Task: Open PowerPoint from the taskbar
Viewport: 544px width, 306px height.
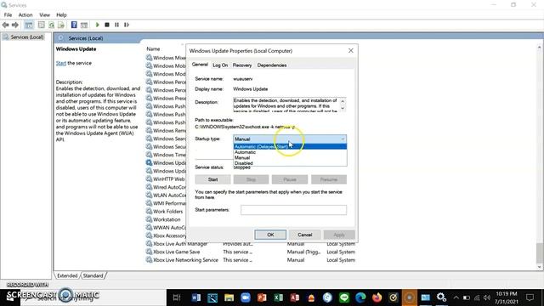Action: tap(262, 297)
